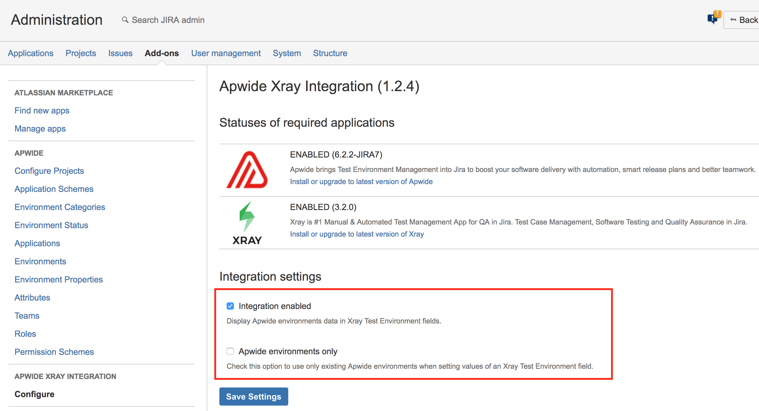Click the Administration heading
759x411 pixels.
click(x=57, y=20)
